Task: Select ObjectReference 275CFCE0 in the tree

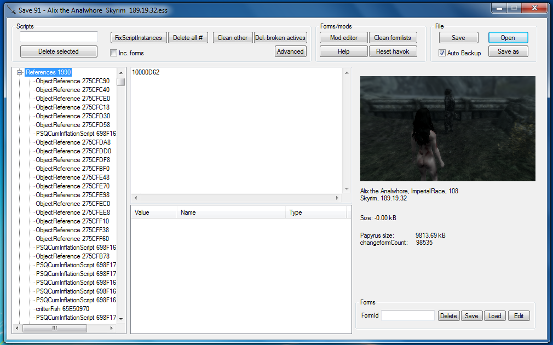Action: click(73, 99)
